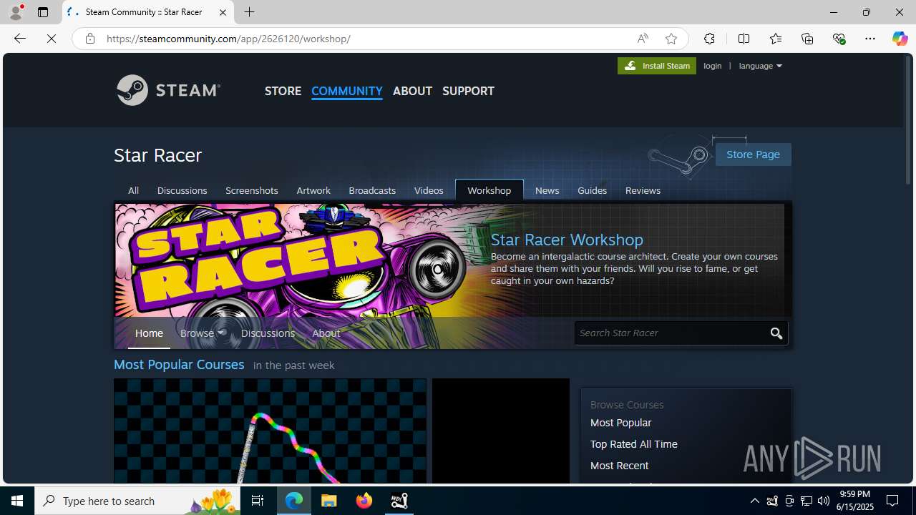Switch to the Artwork tab
The width and height of the screenshot is (916, 515).
[313, 190]
